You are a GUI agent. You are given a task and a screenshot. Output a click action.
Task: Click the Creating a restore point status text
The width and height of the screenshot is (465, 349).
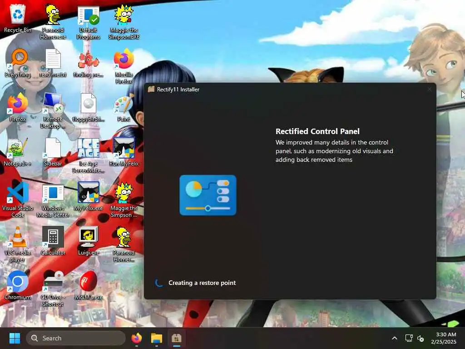pos(202,283)
